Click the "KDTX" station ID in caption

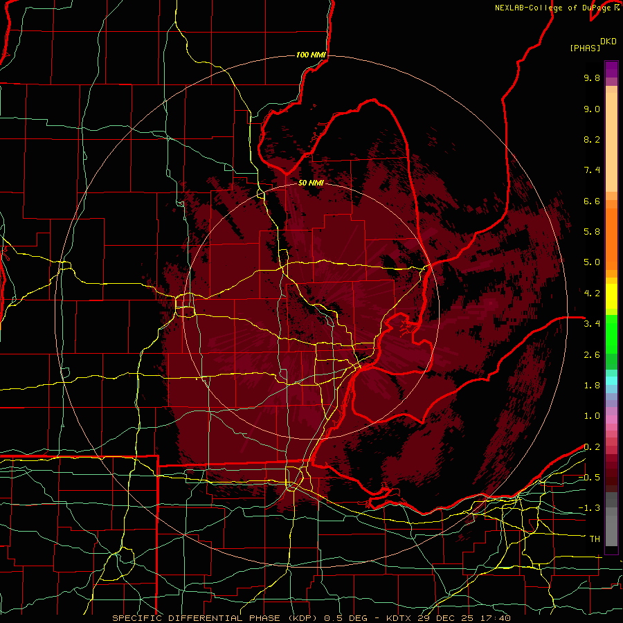(x=399, y=618)
